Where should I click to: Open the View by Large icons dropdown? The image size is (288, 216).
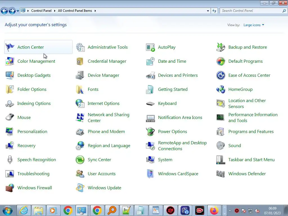coord(254,25)
